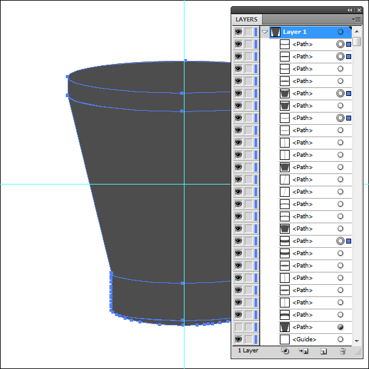Click the Layers panel scrollbar thumb
The height and width of the screenshot is (369, 369).
point(357,41)
